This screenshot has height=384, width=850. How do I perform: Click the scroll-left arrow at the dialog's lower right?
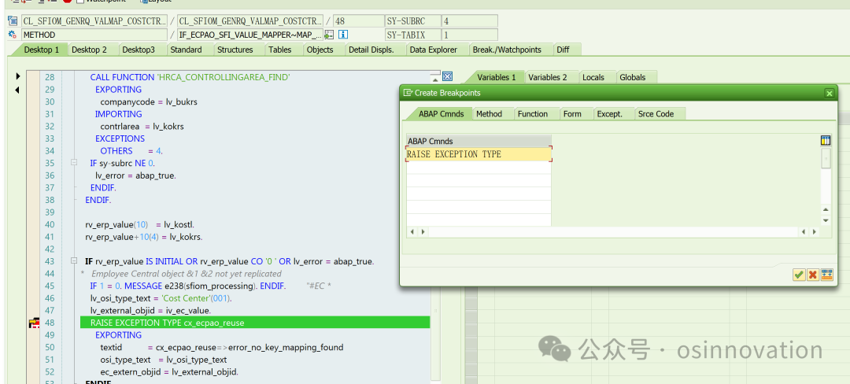[x=804, y=232]
